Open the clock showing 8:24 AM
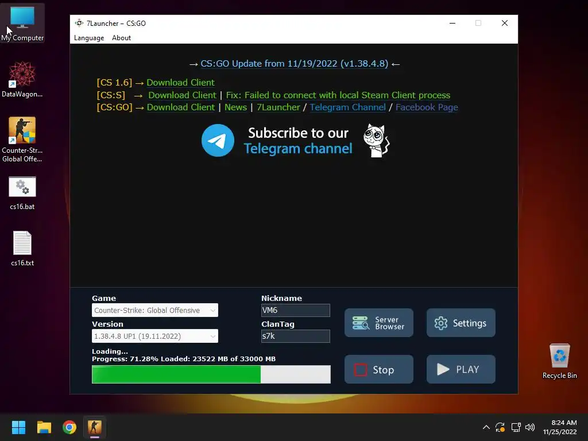This screenshot has height=441, width=588. (559, 427)
